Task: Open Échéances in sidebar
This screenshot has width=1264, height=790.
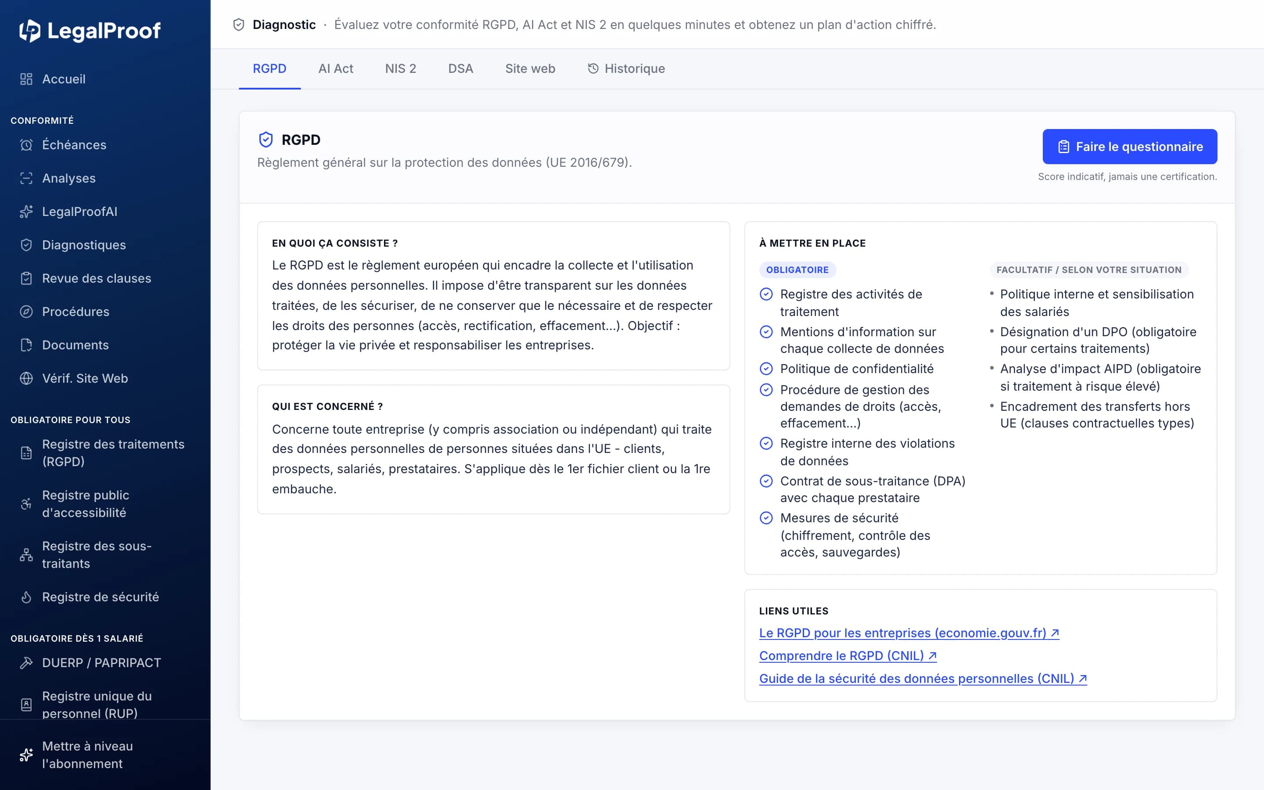Action: tap(104, 145)
